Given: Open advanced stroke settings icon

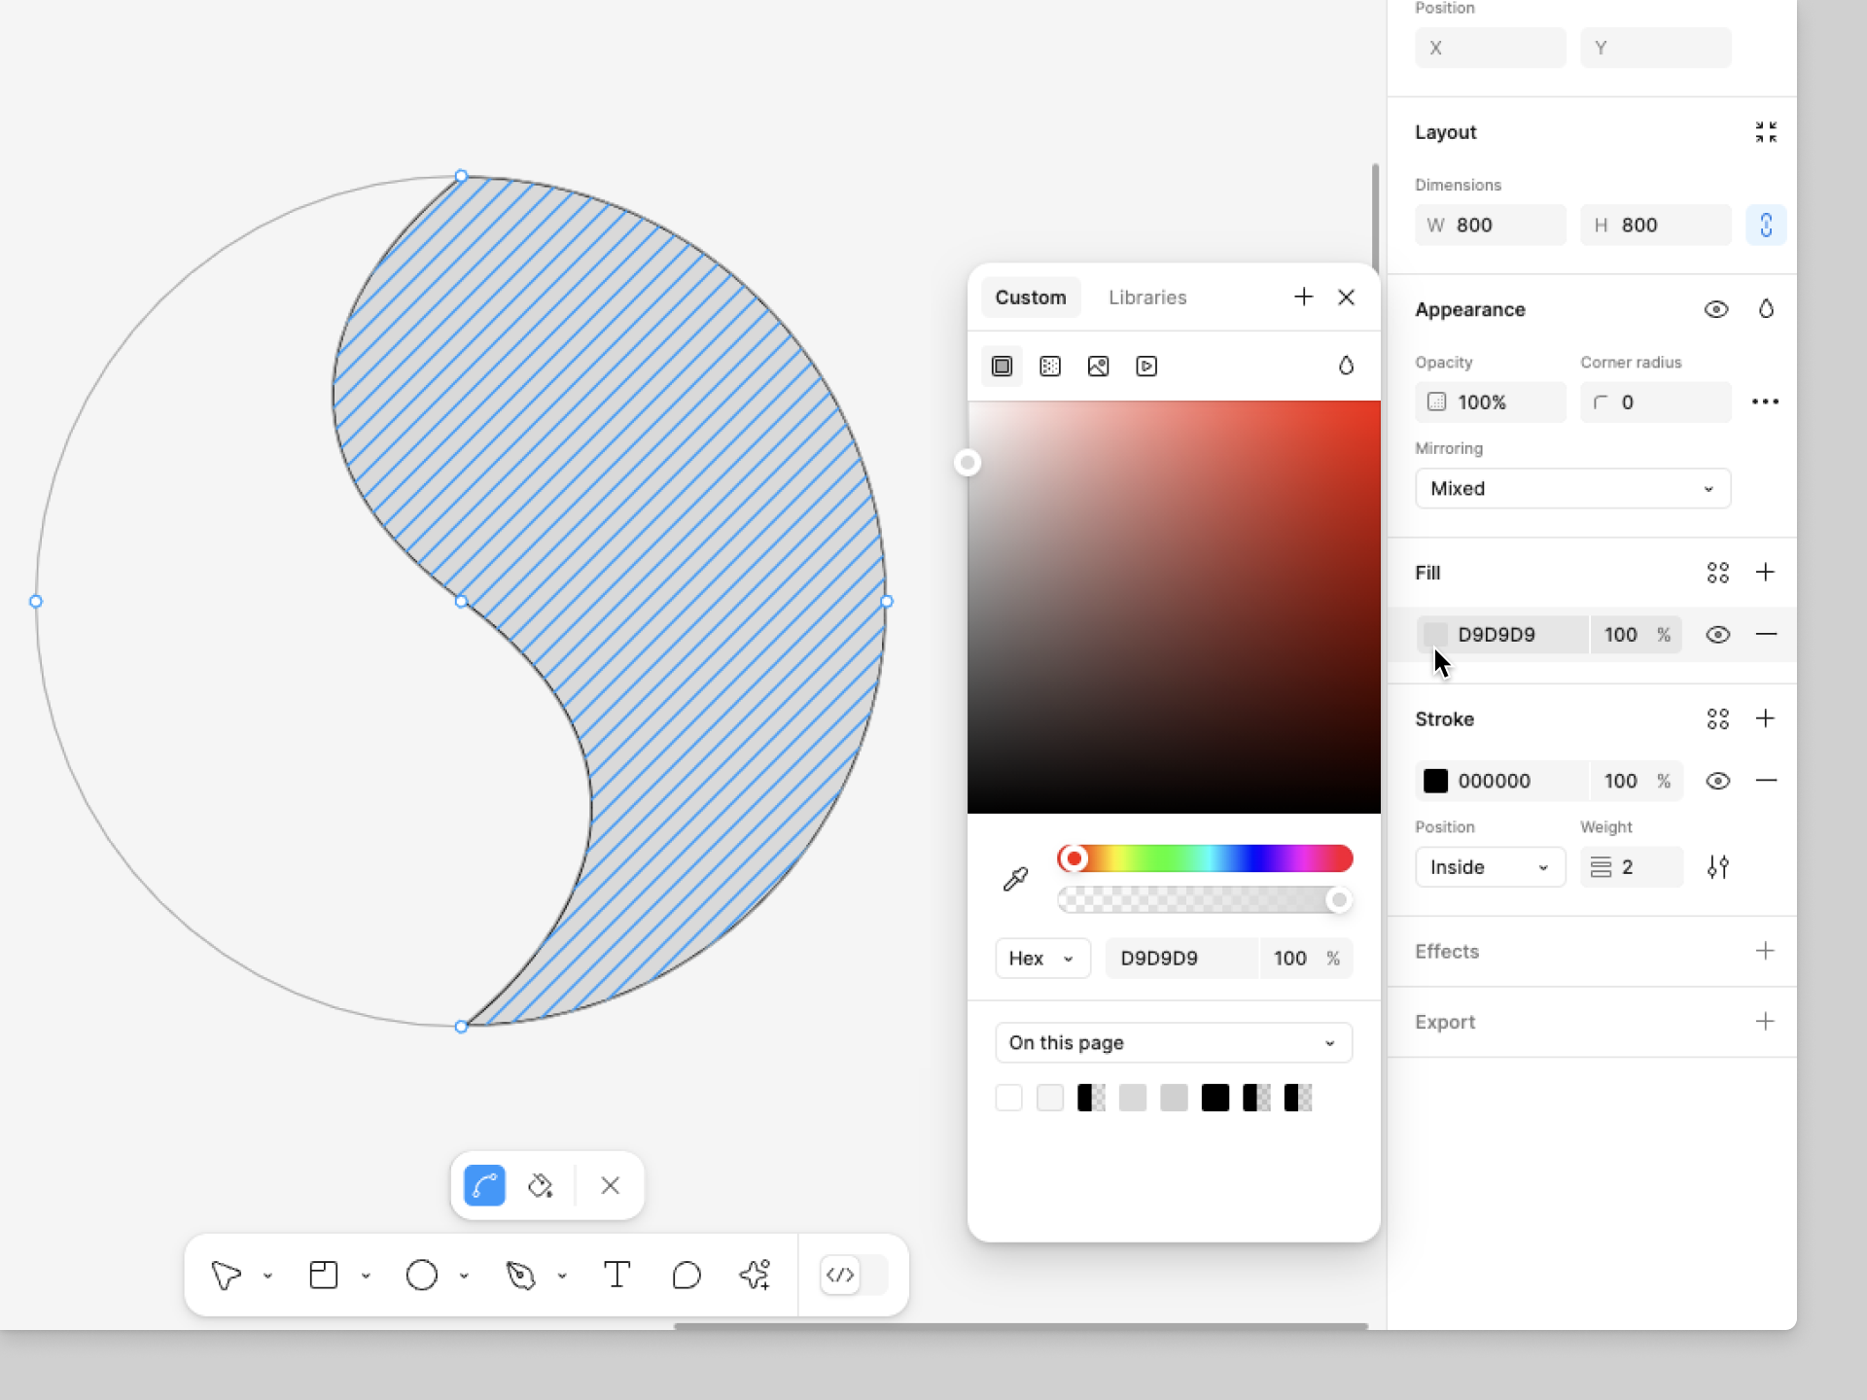Looking at the screenshot, I should click(x=1717, y=867).
